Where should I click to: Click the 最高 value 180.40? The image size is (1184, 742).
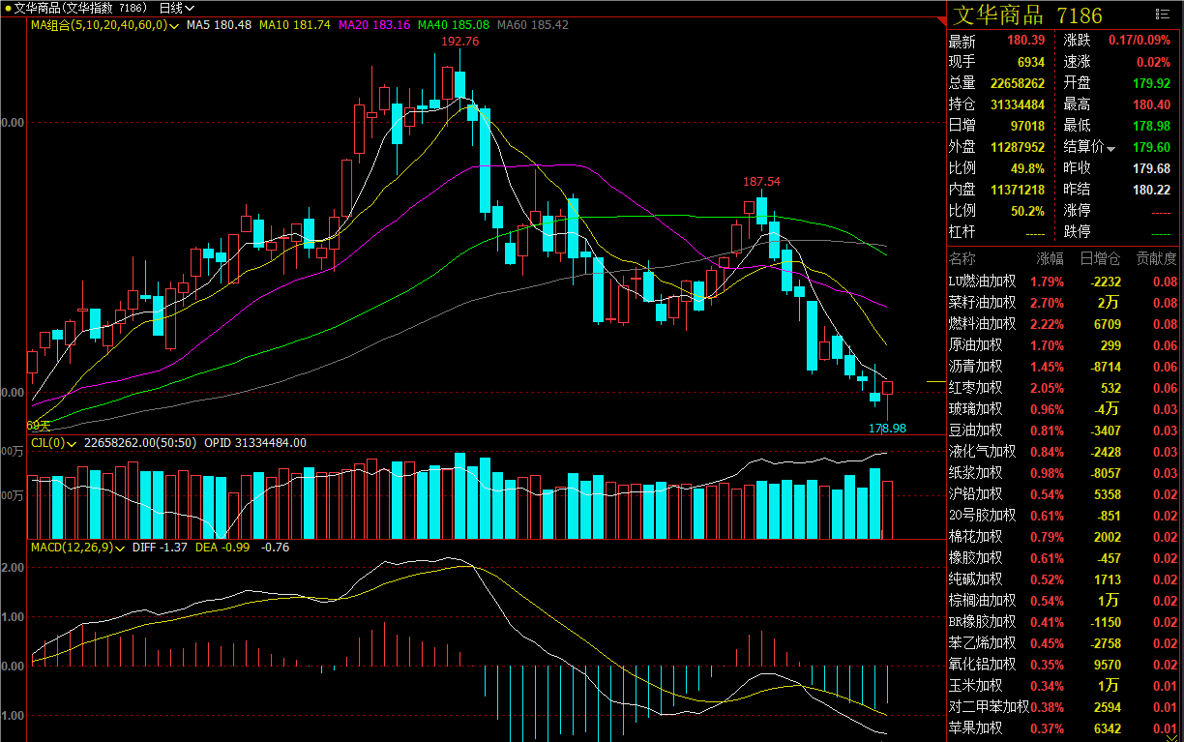(x=1152, y=104)
